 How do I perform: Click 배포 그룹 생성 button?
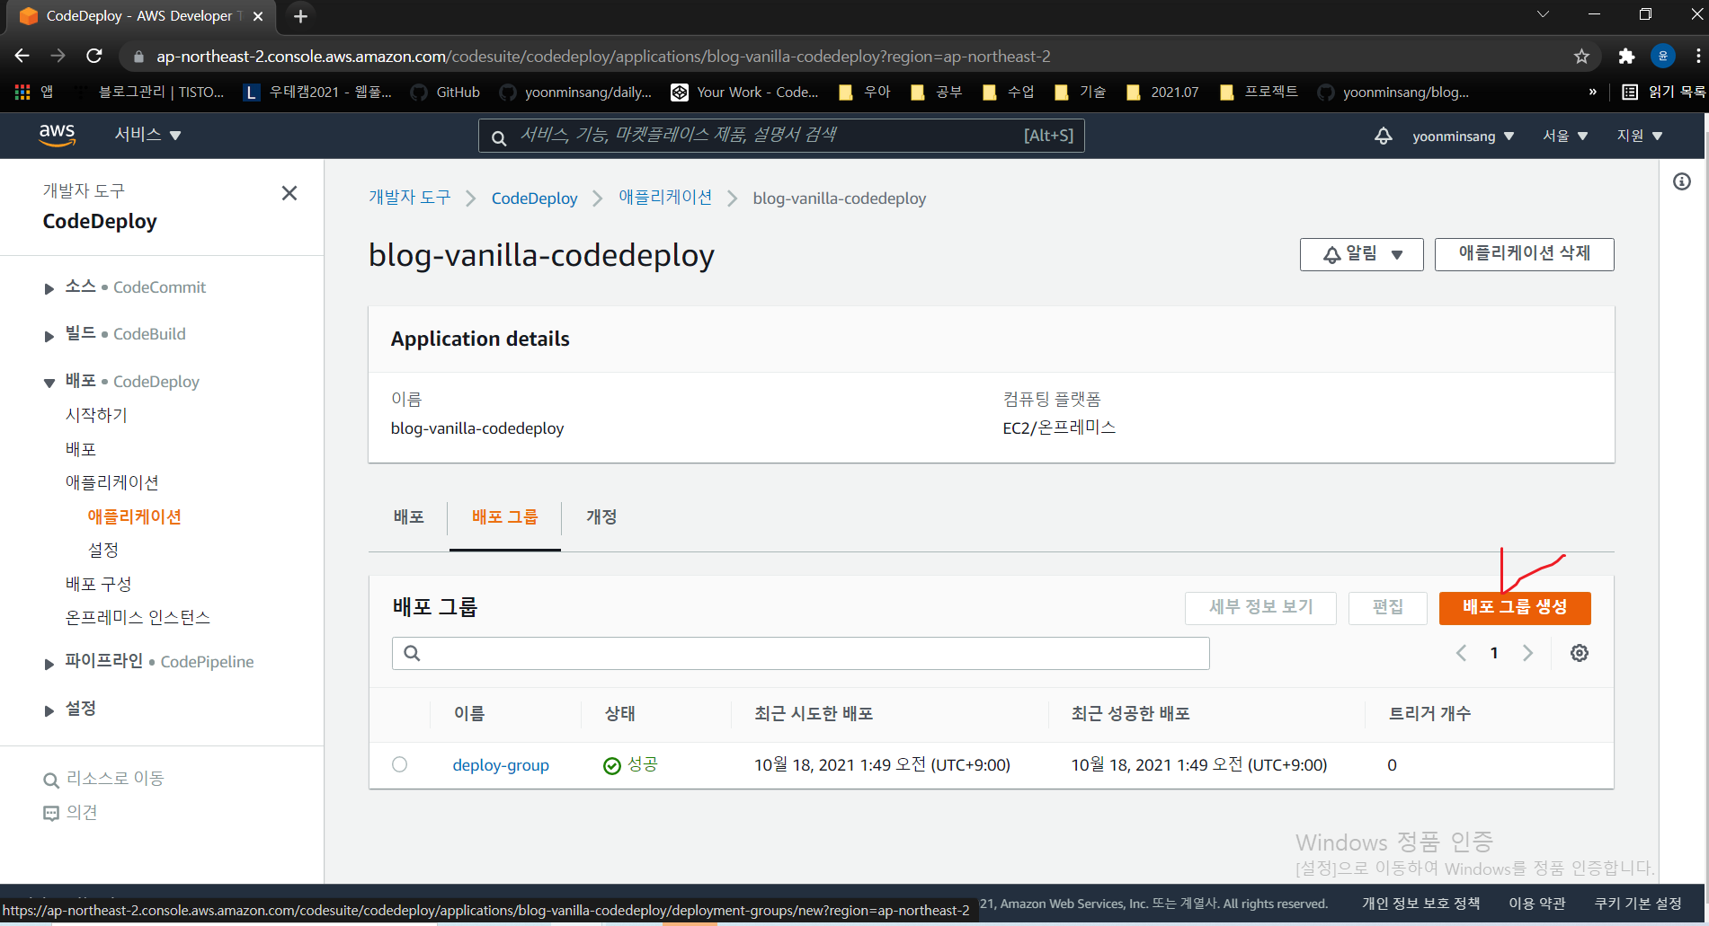[x=1515, y=607]
